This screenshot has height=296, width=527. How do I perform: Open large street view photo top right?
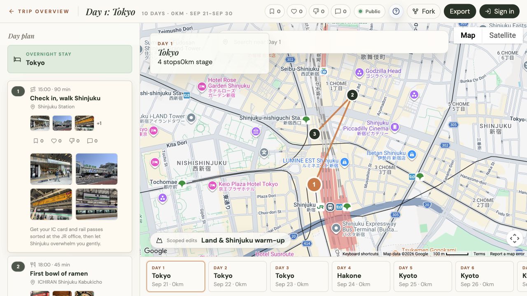point(97,169)
